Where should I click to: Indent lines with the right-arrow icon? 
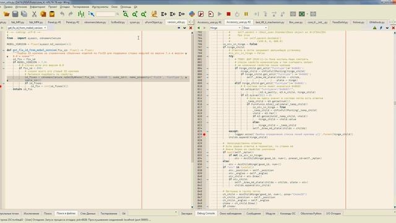163,14
